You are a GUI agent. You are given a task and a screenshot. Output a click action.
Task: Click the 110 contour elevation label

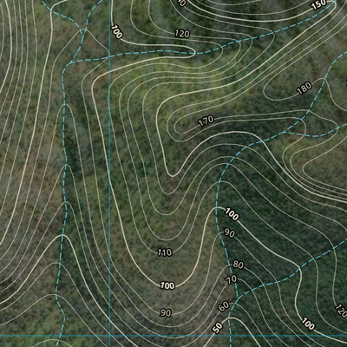(165, 252)
